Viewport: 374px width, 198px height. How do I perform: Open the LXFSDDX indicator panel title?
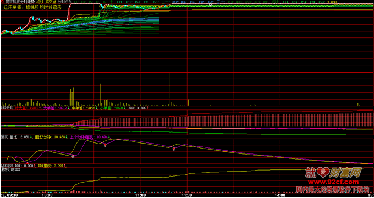tap(7, 165)
